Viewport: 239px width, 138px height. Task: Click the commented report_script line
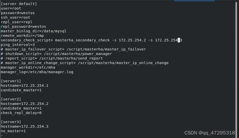[x=52, y=58]
